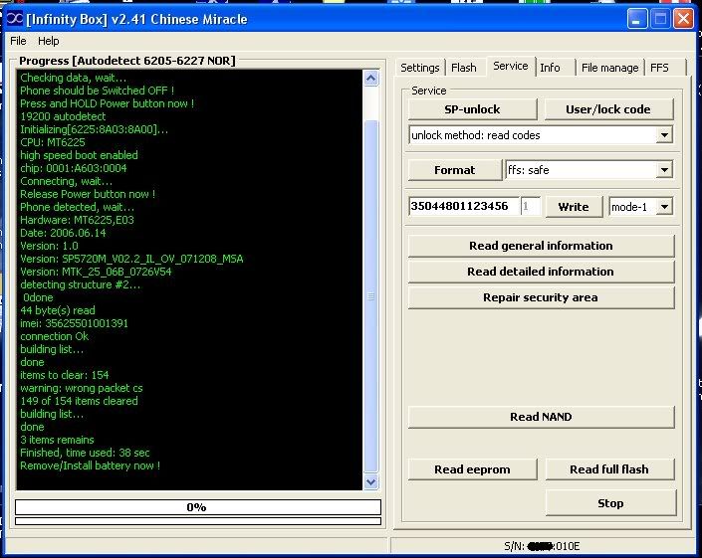
Task: Click the secondary progress bar below 0%
Action: point(198,521)
